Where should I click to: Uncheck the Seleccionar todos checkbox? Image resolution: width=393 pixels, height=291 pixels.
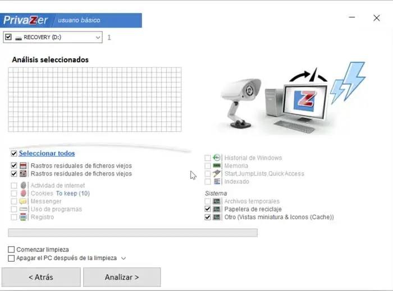14,154
